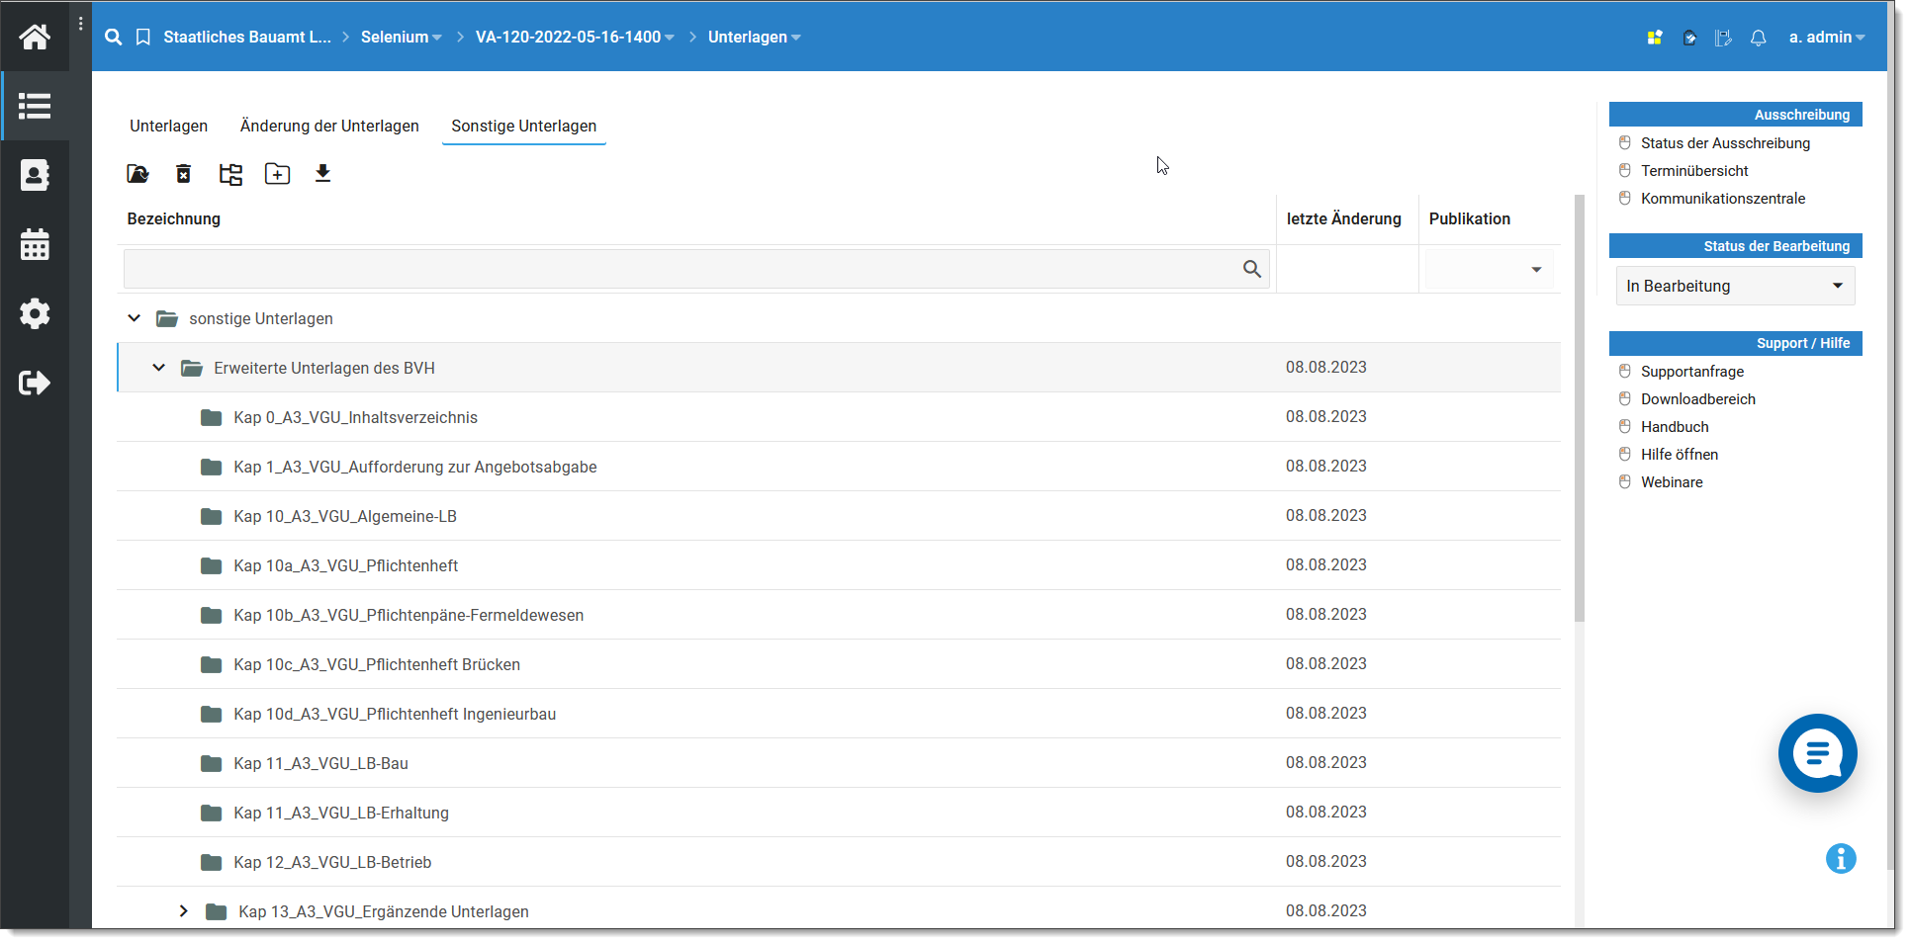The height and width of the screenshot is (944, 1910).
Task: Open the In Bearbeitung status dropdown
Action: 1735,286
